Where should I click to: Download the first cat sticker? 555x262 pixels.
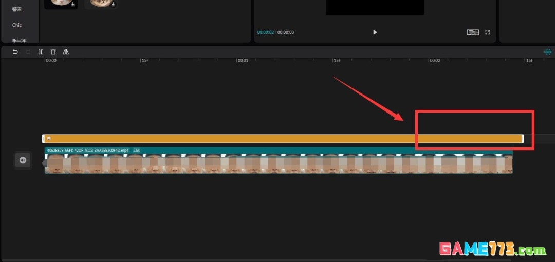(73, 5)
